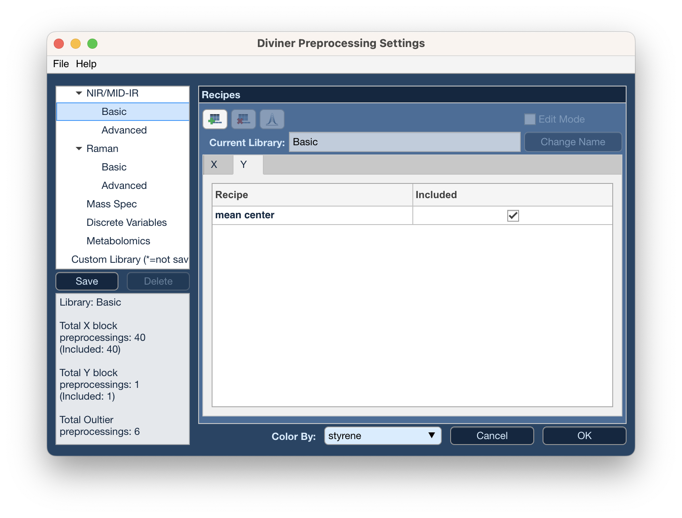The height and width of the screenshot is (518, 682).
Task: Click the Current Library name field
Action: [404, 142]
